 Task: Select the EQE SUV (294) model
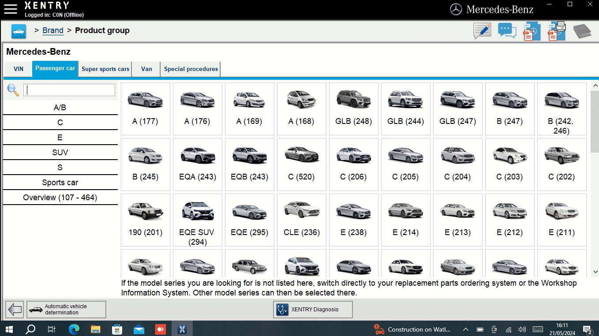pos(197,220)
